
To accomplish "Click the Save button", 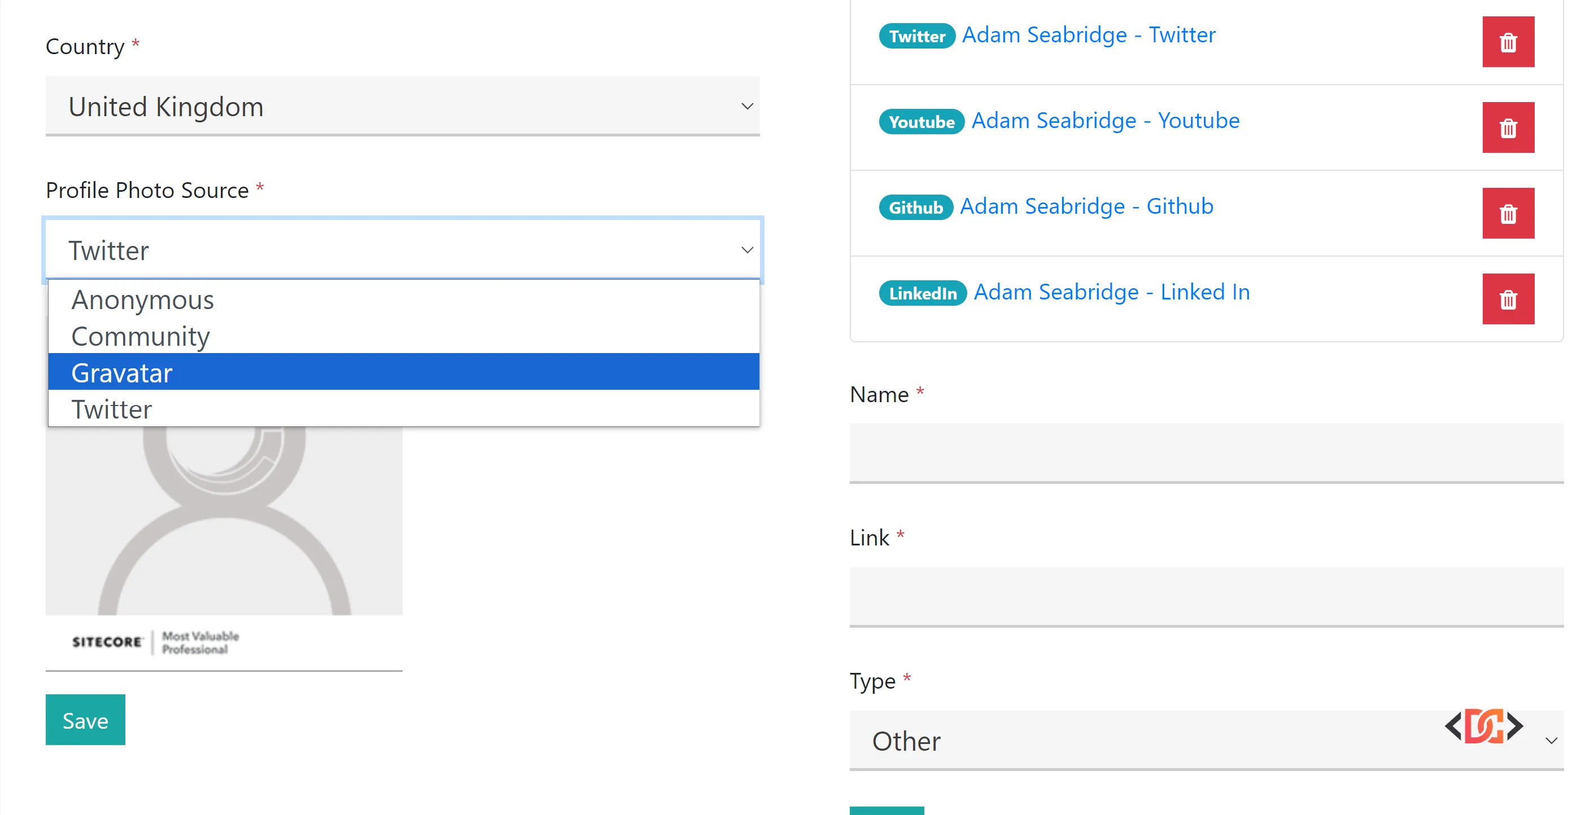I will (x=85, y=720).
